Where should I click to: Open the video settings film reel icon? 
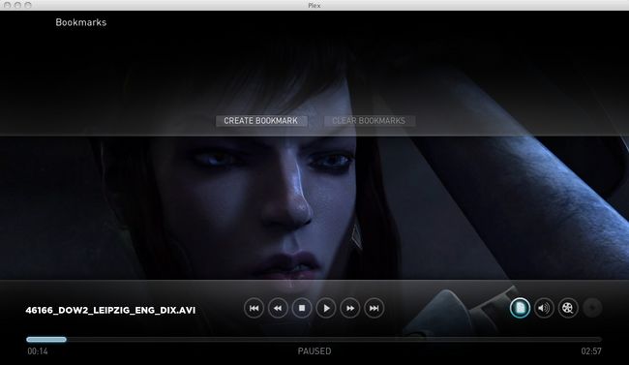[x=568, y=308]
